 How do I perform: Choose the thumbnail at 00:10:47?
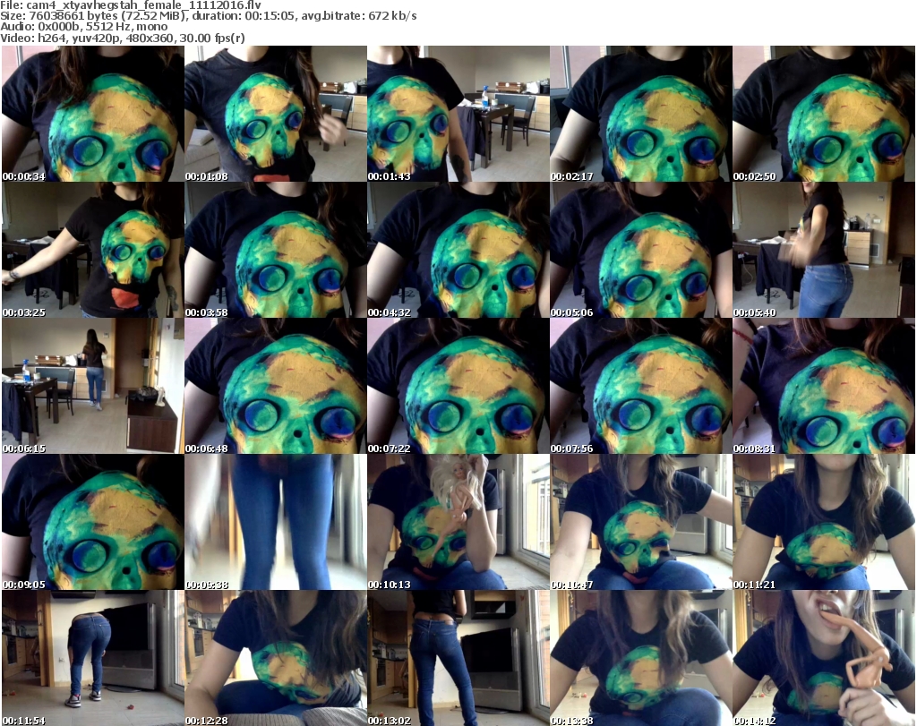click(x=641, y=522)
